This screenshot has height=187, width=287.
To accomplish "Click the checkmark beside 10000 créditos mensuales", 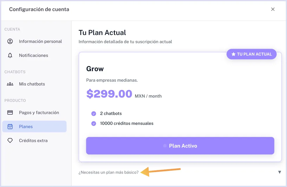I will [94, 123].
